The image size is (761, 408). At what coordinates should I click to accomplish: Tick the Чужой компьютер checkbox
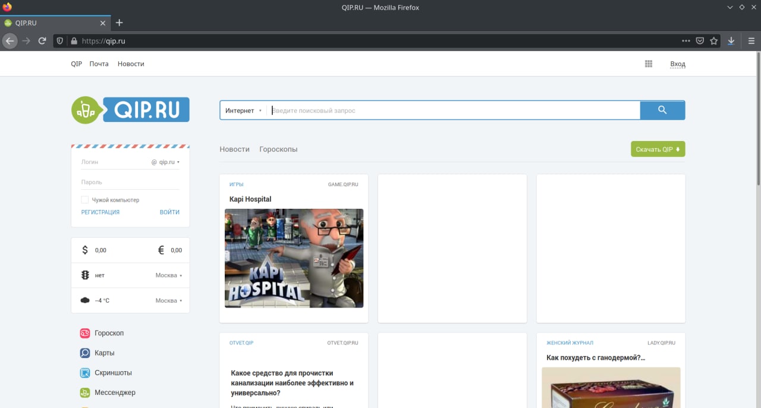coord(85,200)
